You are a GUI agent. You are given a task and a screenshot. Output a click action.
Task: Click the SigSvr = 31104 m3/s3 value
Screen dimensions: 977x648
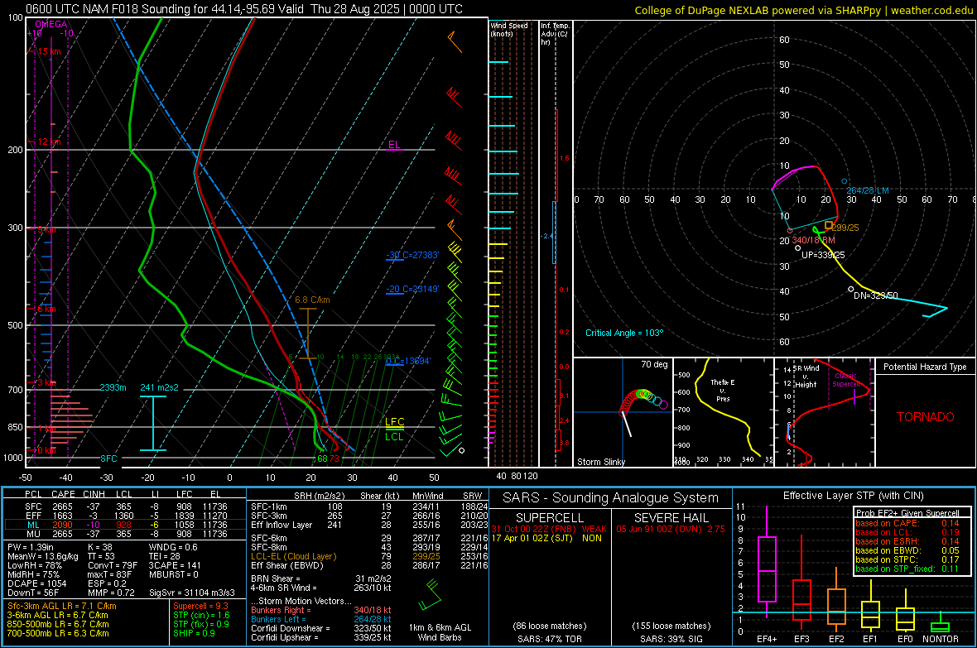click(192, 593)
